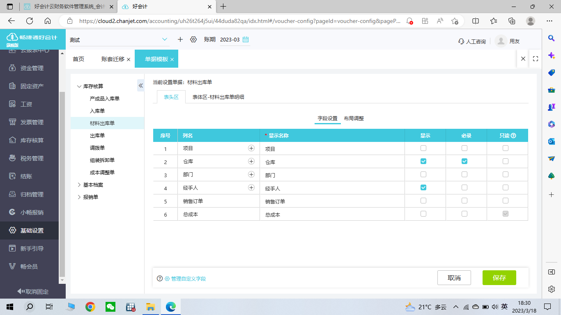Enable 必录 for 部门 row

tap(464, 174)
